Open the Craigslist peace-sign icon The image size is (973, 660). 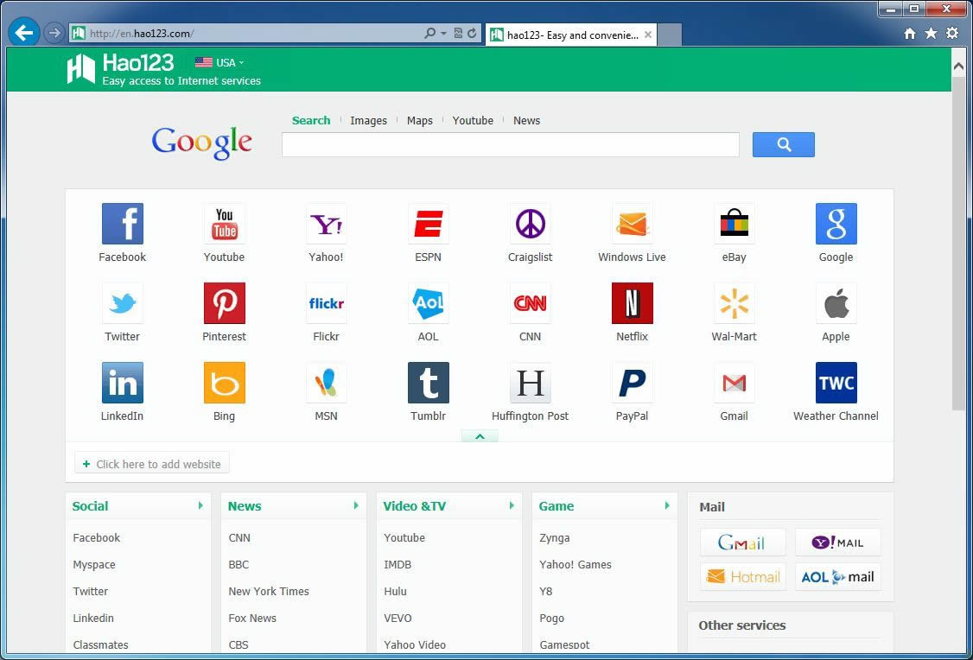point(530,223)
